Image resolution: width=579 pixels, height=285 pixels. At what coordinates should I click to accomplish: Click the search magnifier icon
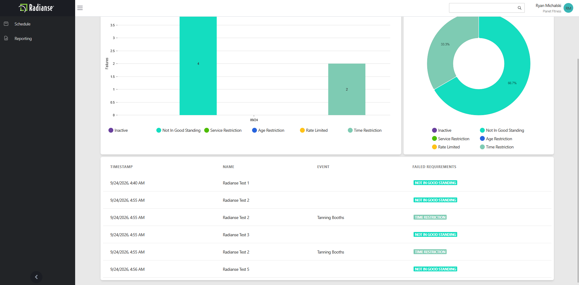point(519,8)
